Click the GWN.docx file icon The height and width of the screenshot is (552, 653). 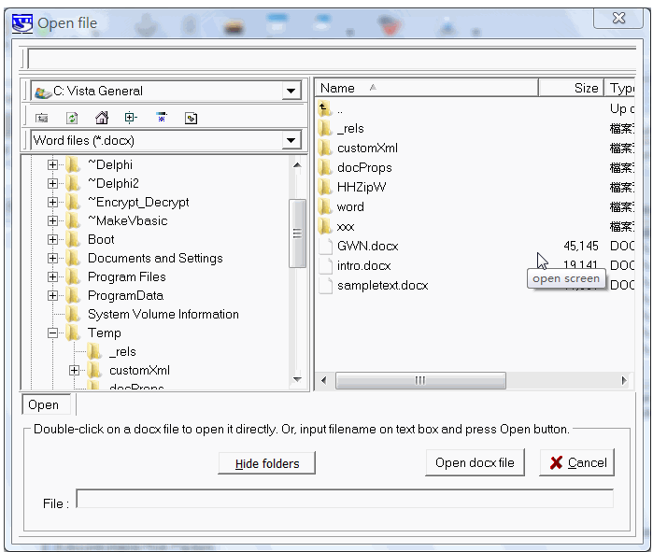tap(326, 247)
